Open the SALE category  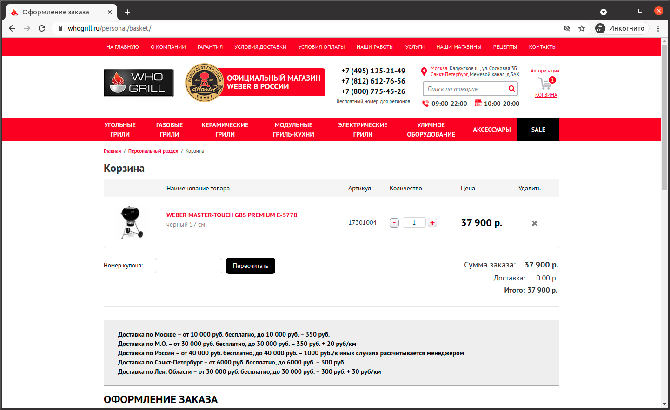click(x=538, y=130)
